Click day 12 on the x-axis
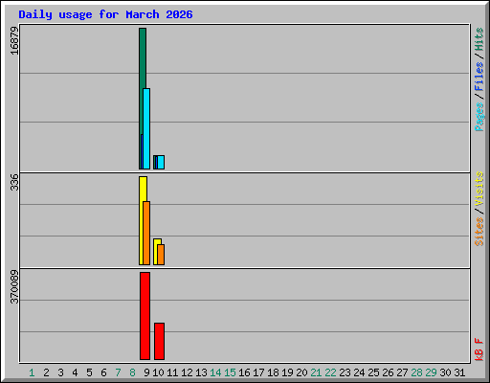The image size is (490, 383). [187, 372]
